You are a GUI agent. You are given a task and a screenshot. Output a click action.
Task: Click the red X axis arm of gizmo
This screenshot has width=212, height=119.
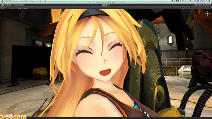[x=206, y=13]
